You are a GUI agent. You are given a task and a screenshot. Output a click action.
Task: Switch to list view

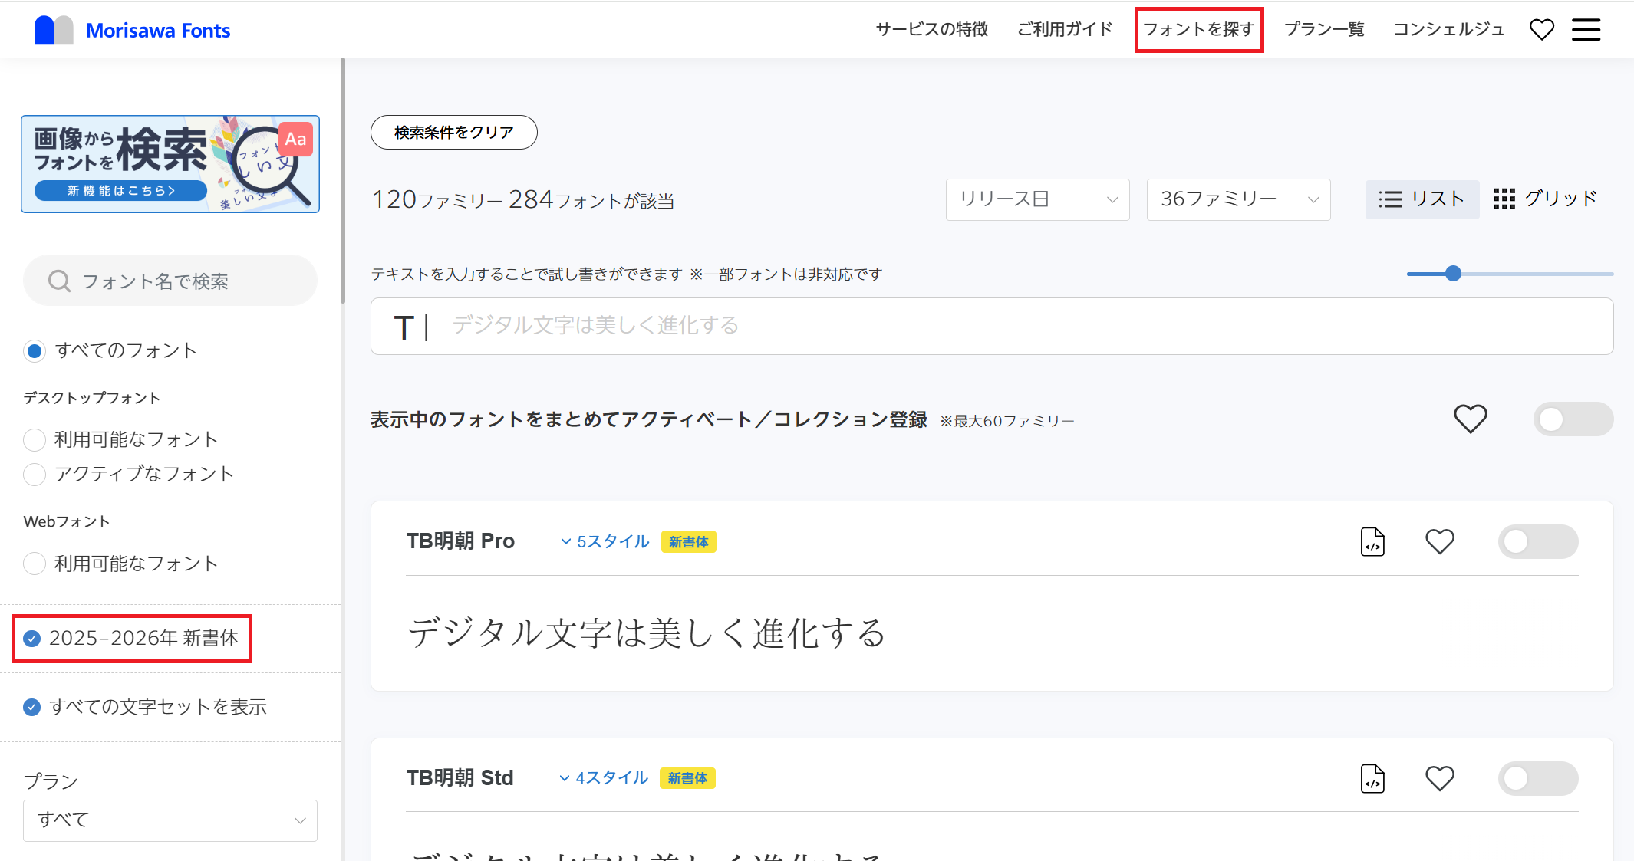tap(1422, 199)
